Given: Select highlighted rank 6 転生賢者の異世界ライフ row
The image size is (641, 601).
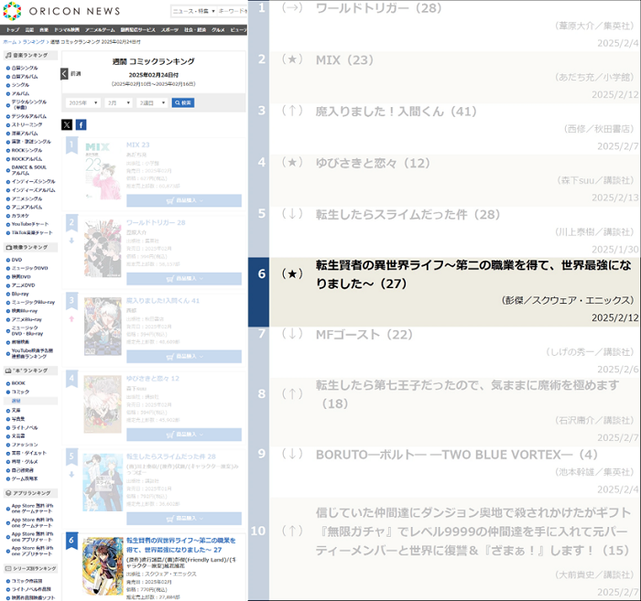Looking at the screenshot, I should (x=444, y=292).
